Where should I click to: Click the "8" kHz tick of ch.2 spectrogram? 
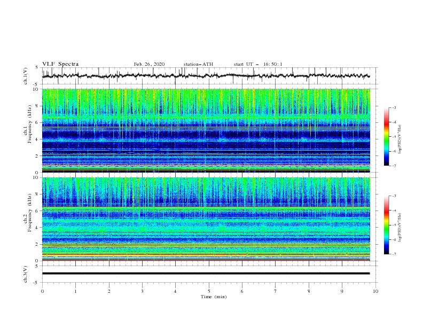coord(37,194)
